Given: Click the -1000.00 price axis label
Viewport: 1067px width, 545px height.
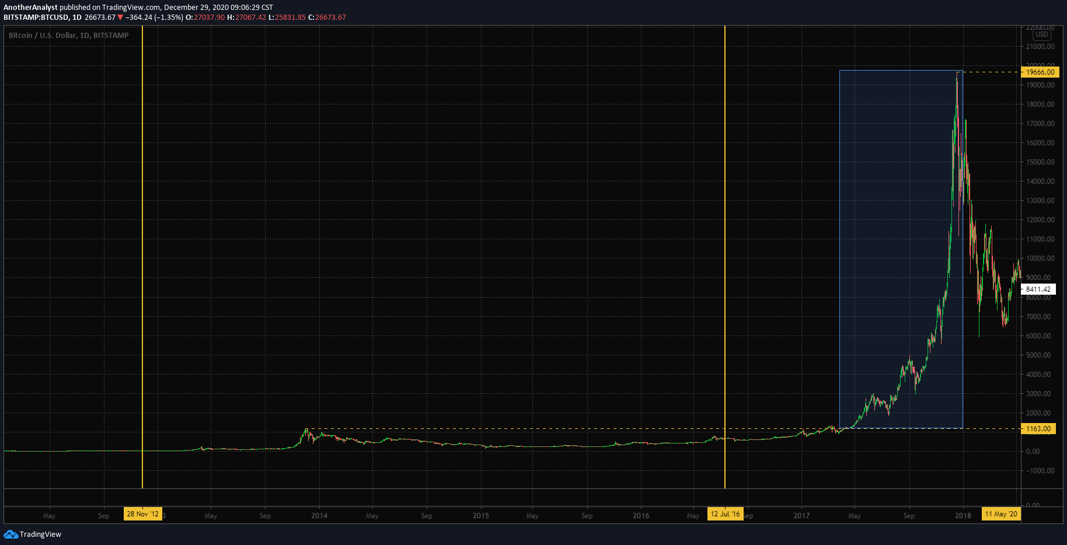Looking at the screenshot, I should (x=1041, y=471).
